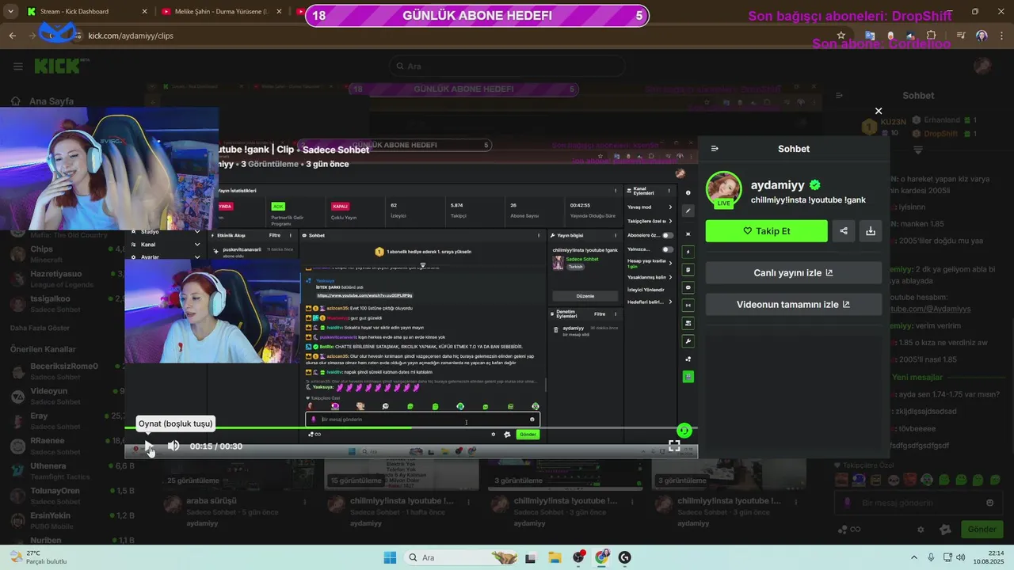Bookmark this page with the star icon

[x=841, y=36]
